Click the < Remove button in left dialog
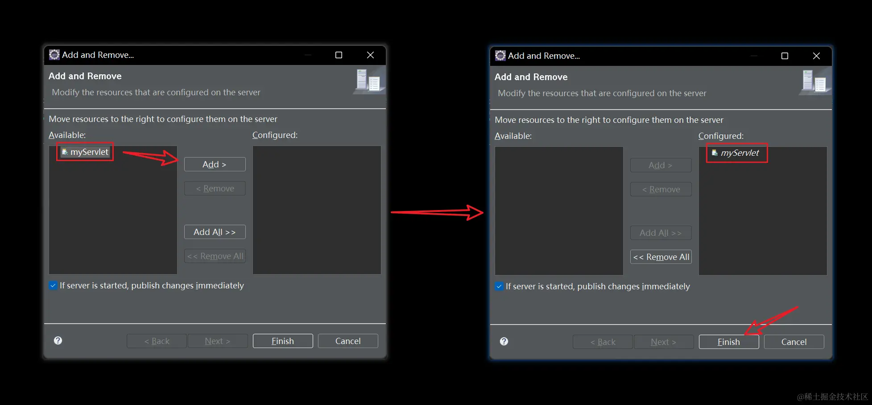 (215, 188)
